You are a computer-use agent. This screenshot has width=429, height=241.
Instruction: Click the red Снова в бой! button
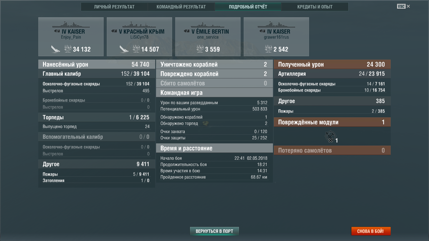click(x=371, y=231)
